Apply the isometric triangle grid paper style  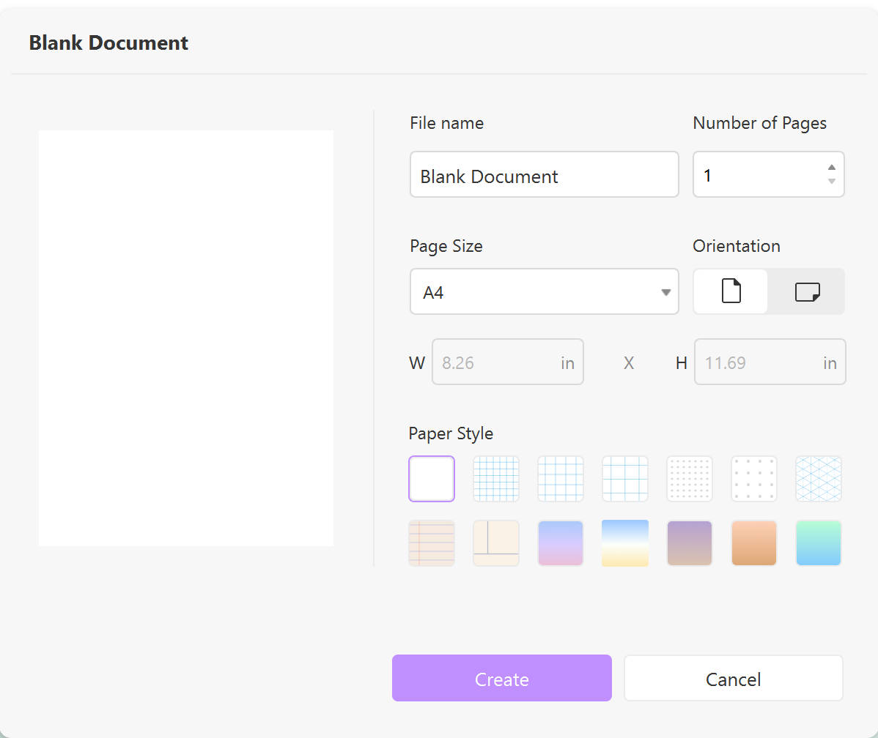819,479
